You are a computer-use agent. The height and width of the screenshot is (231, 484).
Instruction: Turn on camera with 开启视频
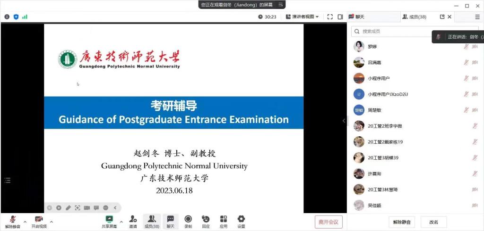click(x=39, y=221)
